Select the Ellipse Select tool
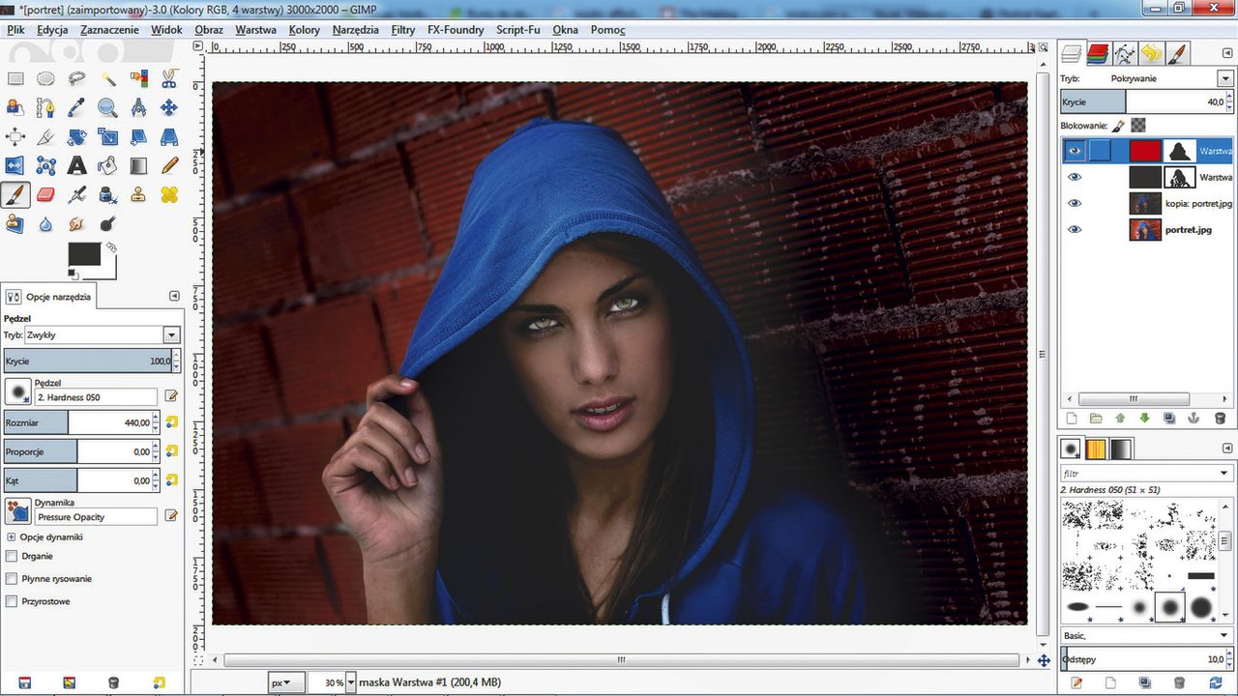Screen dimensions: 1238x696 tap(45, 79)
